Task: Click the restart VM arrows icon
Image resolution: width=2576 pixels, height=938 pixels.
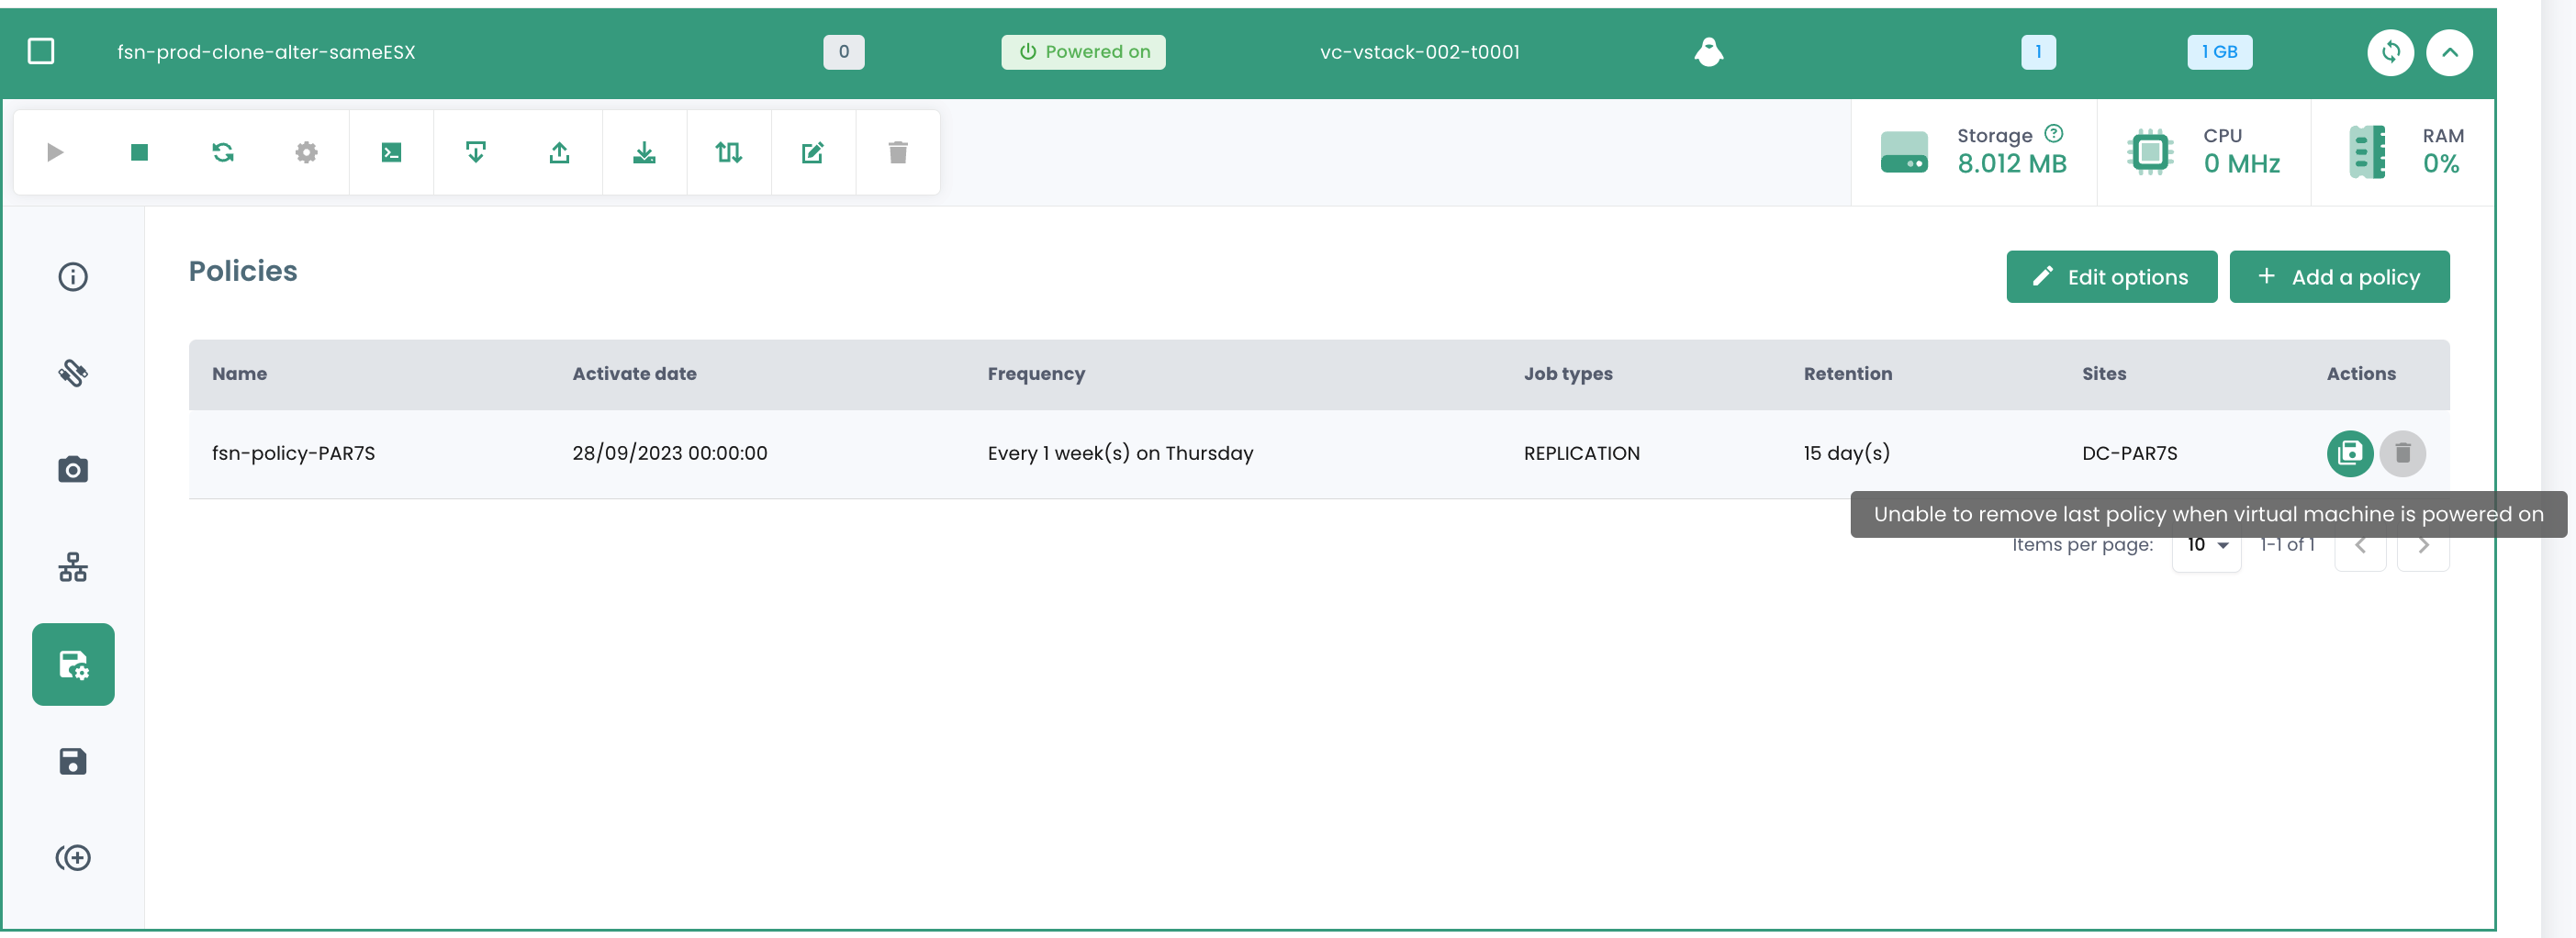Action: (223, 152)
